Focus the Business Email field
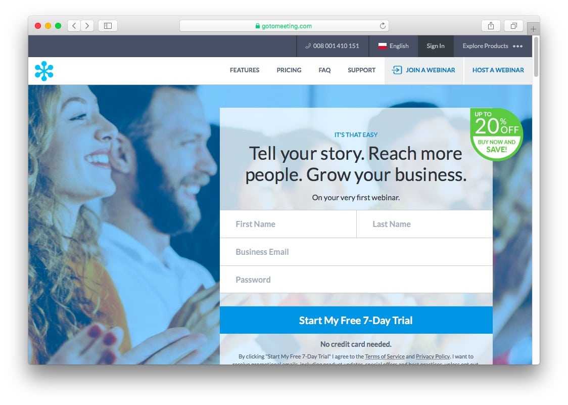The height and width of the screenshot is (405, 568). coord(356,252)
